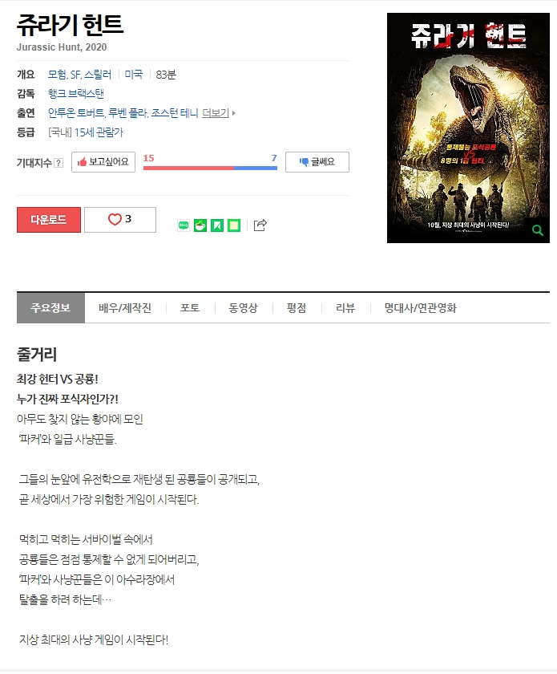Image resolution: width=557 pixels, height=674 pixels.
Task: Click the magnifier icon on the poster
Action: pos(537,230)
